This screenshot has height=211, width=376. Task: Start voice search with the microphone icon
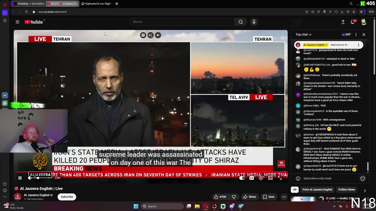click(254, 22)
